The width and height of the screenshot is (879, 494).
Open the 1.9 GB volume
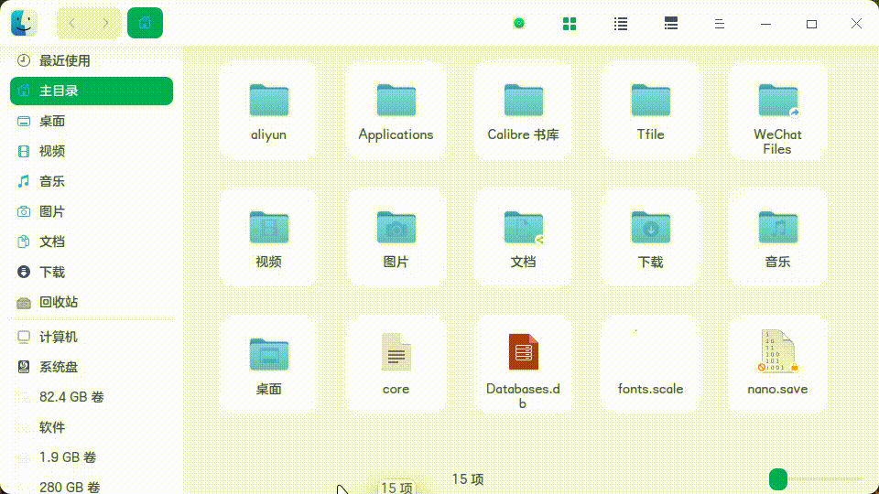[x=92, y=457]
